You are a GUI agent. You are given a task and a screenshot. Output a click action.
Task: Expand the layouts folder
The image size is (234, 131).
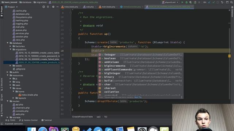point(14,98)
